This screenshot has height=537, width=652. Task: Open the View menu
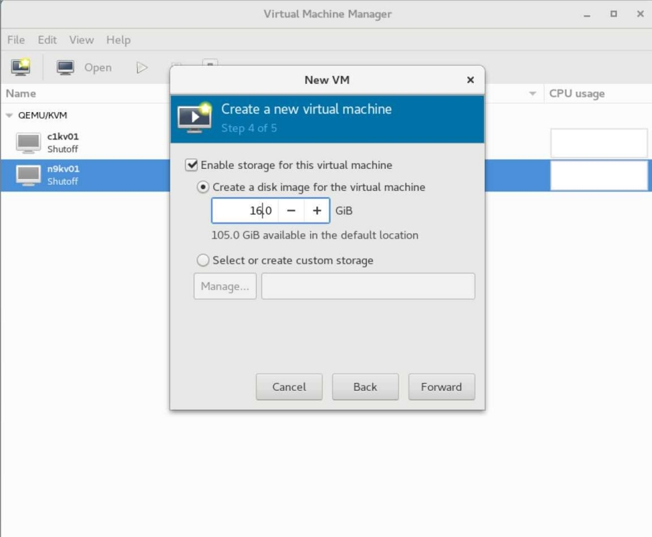81,40
